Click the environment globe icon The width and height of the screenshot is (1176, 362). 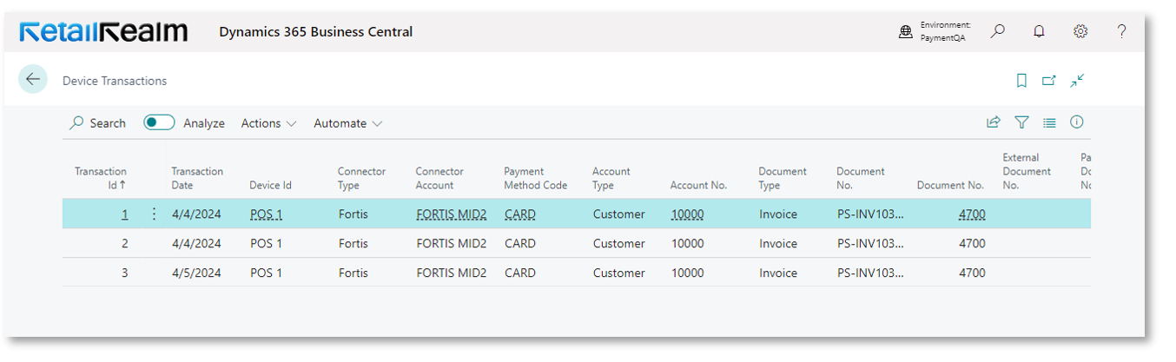pos(906,32)
